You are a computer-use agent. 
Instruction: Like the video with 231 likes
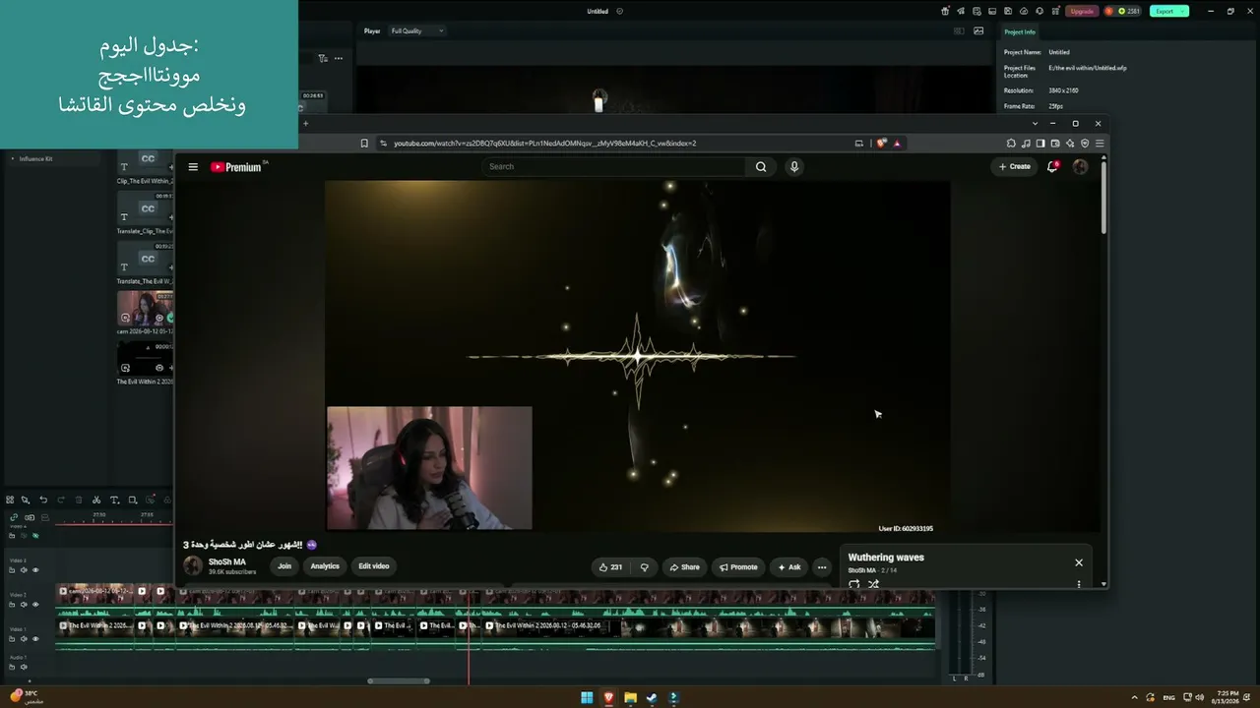611,567
